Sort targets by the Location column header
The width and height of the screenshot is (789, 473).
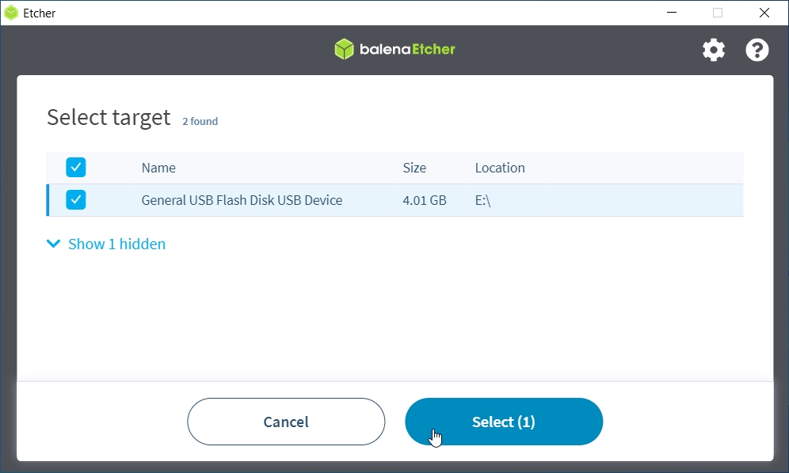coord(500,168)
